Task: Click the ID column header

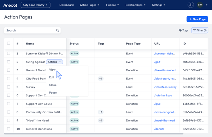Action: 184,44
